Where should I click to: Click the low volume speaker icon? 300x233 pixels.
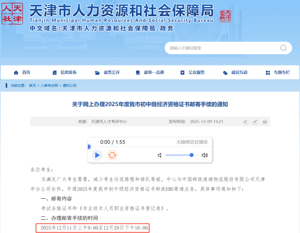click(x=160, y=155)
